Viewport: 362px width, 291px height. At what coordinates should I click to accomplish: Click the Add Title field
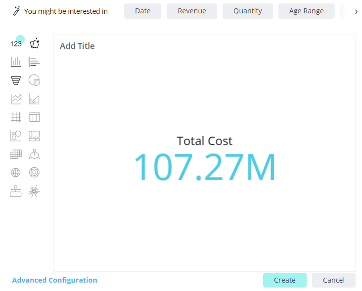pyautogui.click(x=77, y=46)
